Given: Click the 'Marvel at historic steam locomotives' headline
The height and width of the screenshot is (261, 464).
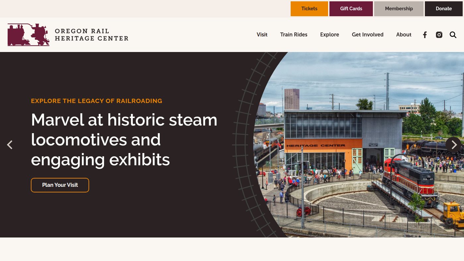Looking at the screenshot, I should pyautogui.click(x=124, y=140).
